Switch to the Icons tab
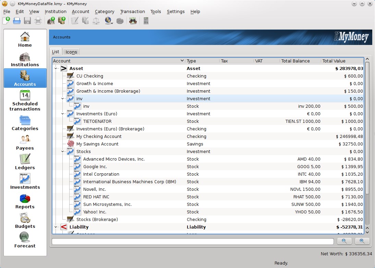This screenshot has width=375, height=268. [x=71, y=52]
